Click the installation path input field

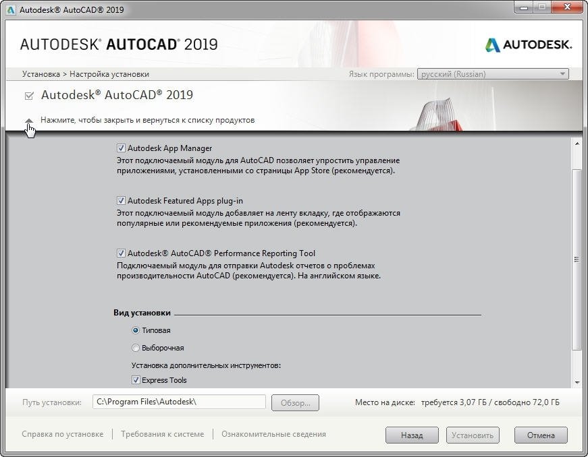pos(179,402)
